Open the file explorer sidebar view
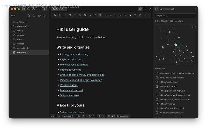Viewport: 207px width, 130px height. coord(24,9)
